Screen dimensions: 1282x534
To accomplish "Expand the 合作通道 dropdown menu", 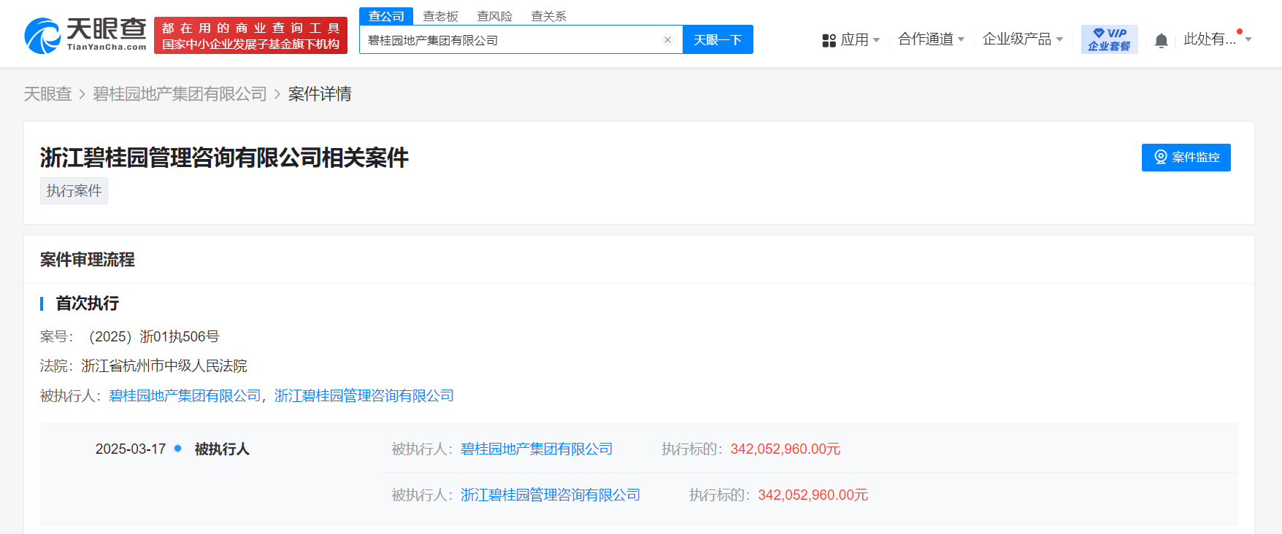I will click(931, 39).
